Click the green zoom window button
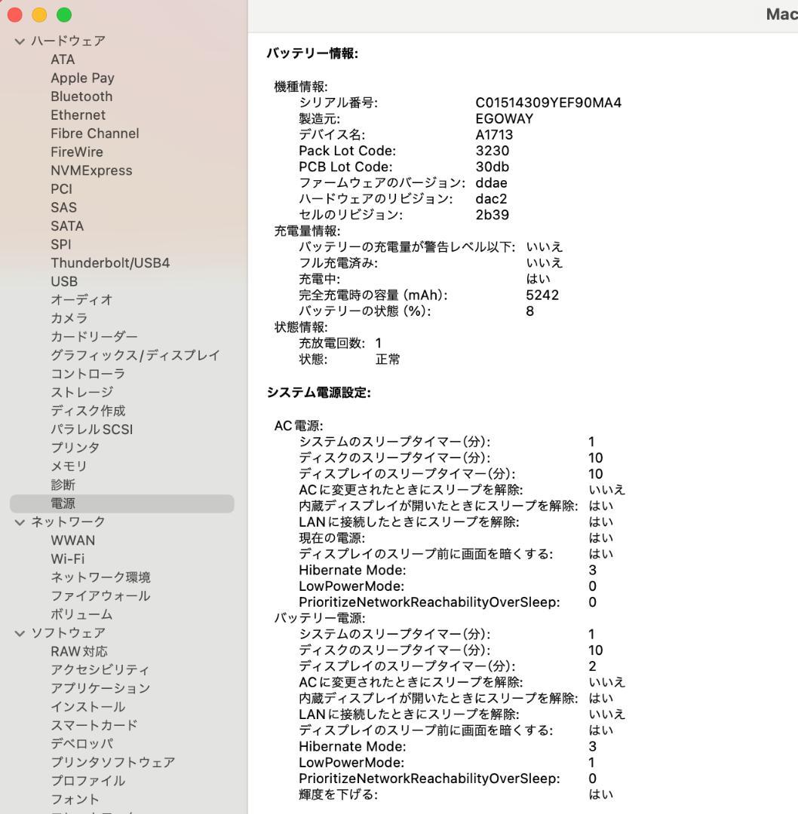798x814 pixels. coord(64,15)
